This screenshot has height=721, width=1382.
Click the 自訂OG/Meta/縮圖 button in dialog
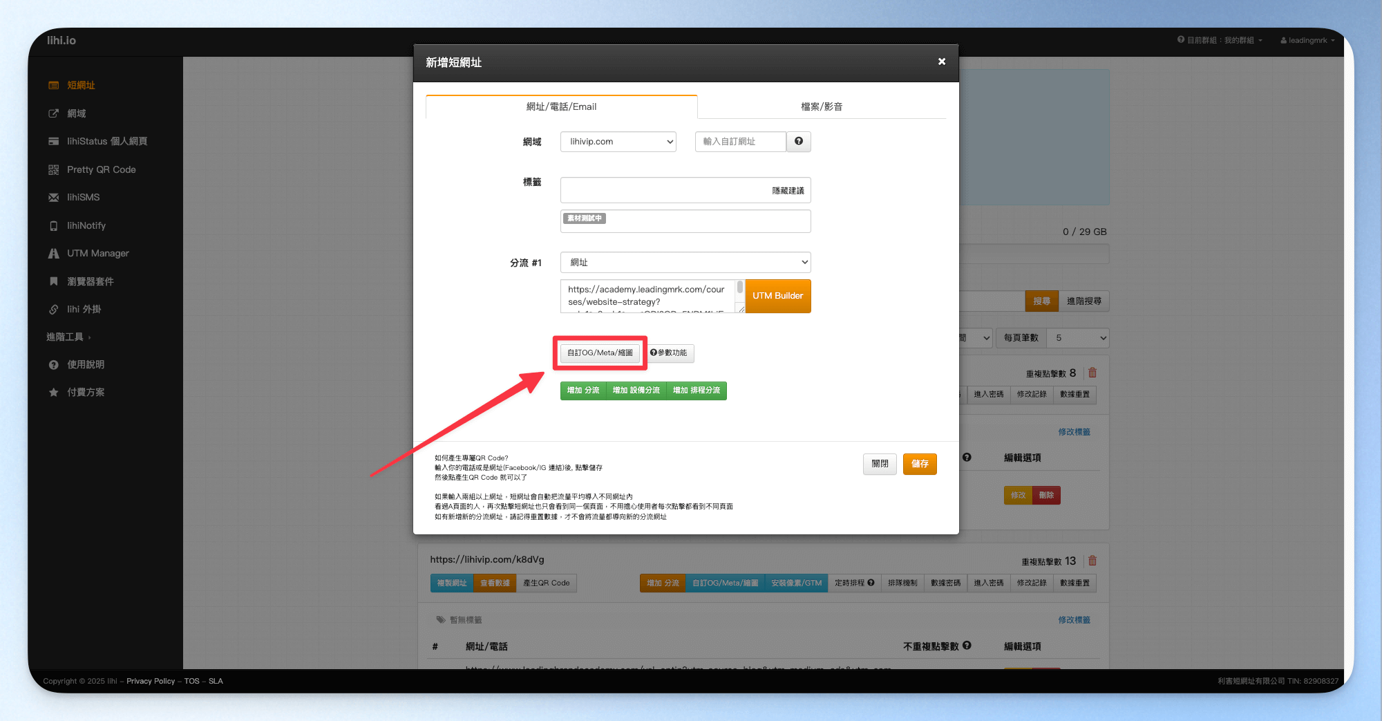[x=600, y=353]
